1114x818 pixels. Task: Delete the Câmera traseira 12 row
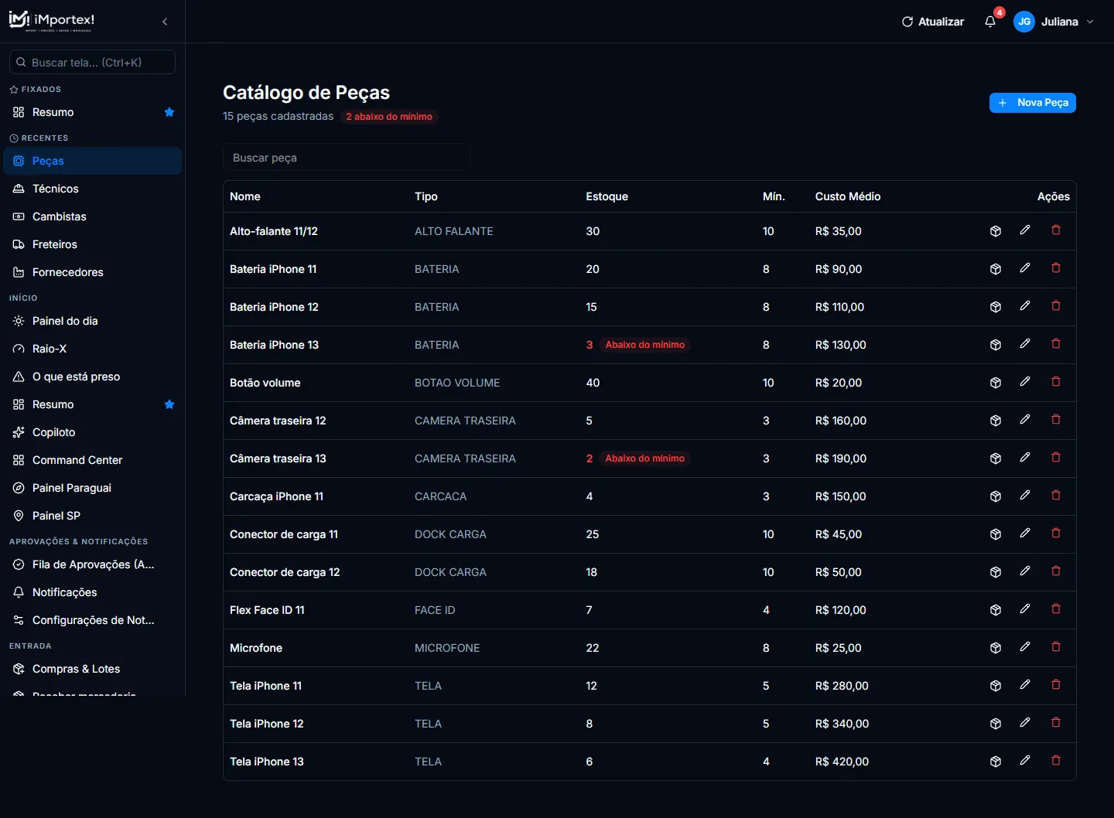[x=1056, y=420]
